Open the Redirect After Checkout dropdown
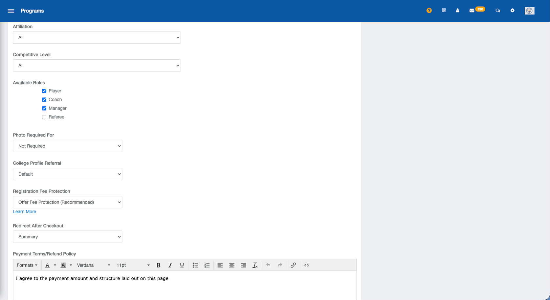This screenshot has height=300, width=550. pos(68,237)
